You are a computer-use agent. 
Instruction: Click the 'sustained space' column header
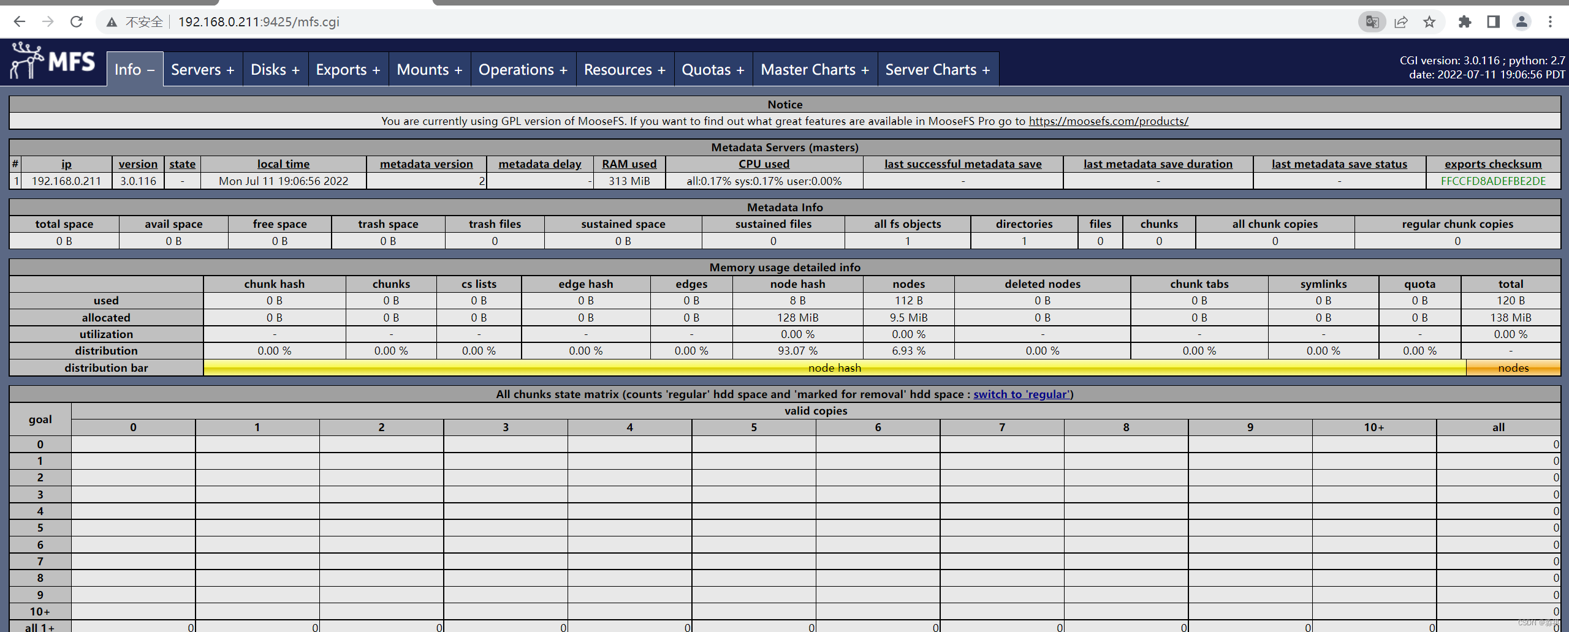(623, 224)
